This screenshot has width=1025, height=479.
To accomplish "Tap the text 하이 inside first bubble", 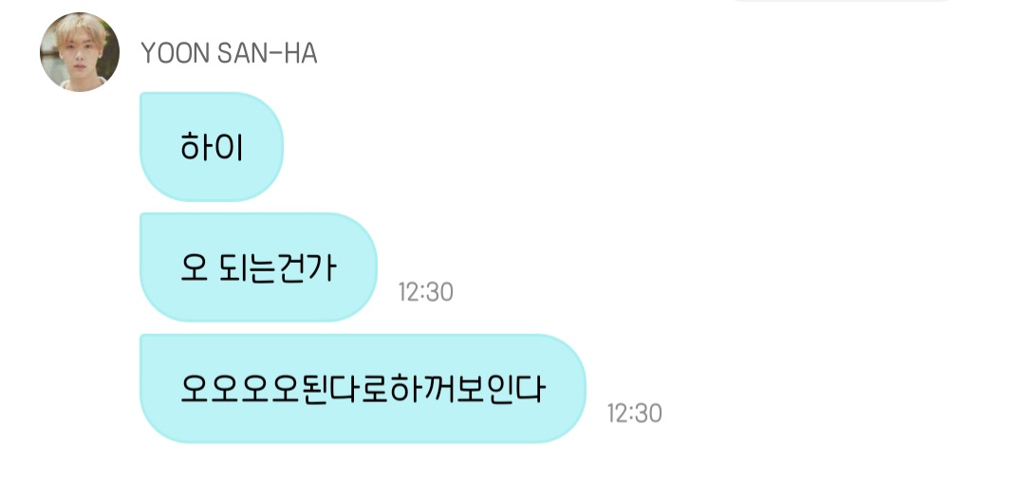I will pos(212,148).
